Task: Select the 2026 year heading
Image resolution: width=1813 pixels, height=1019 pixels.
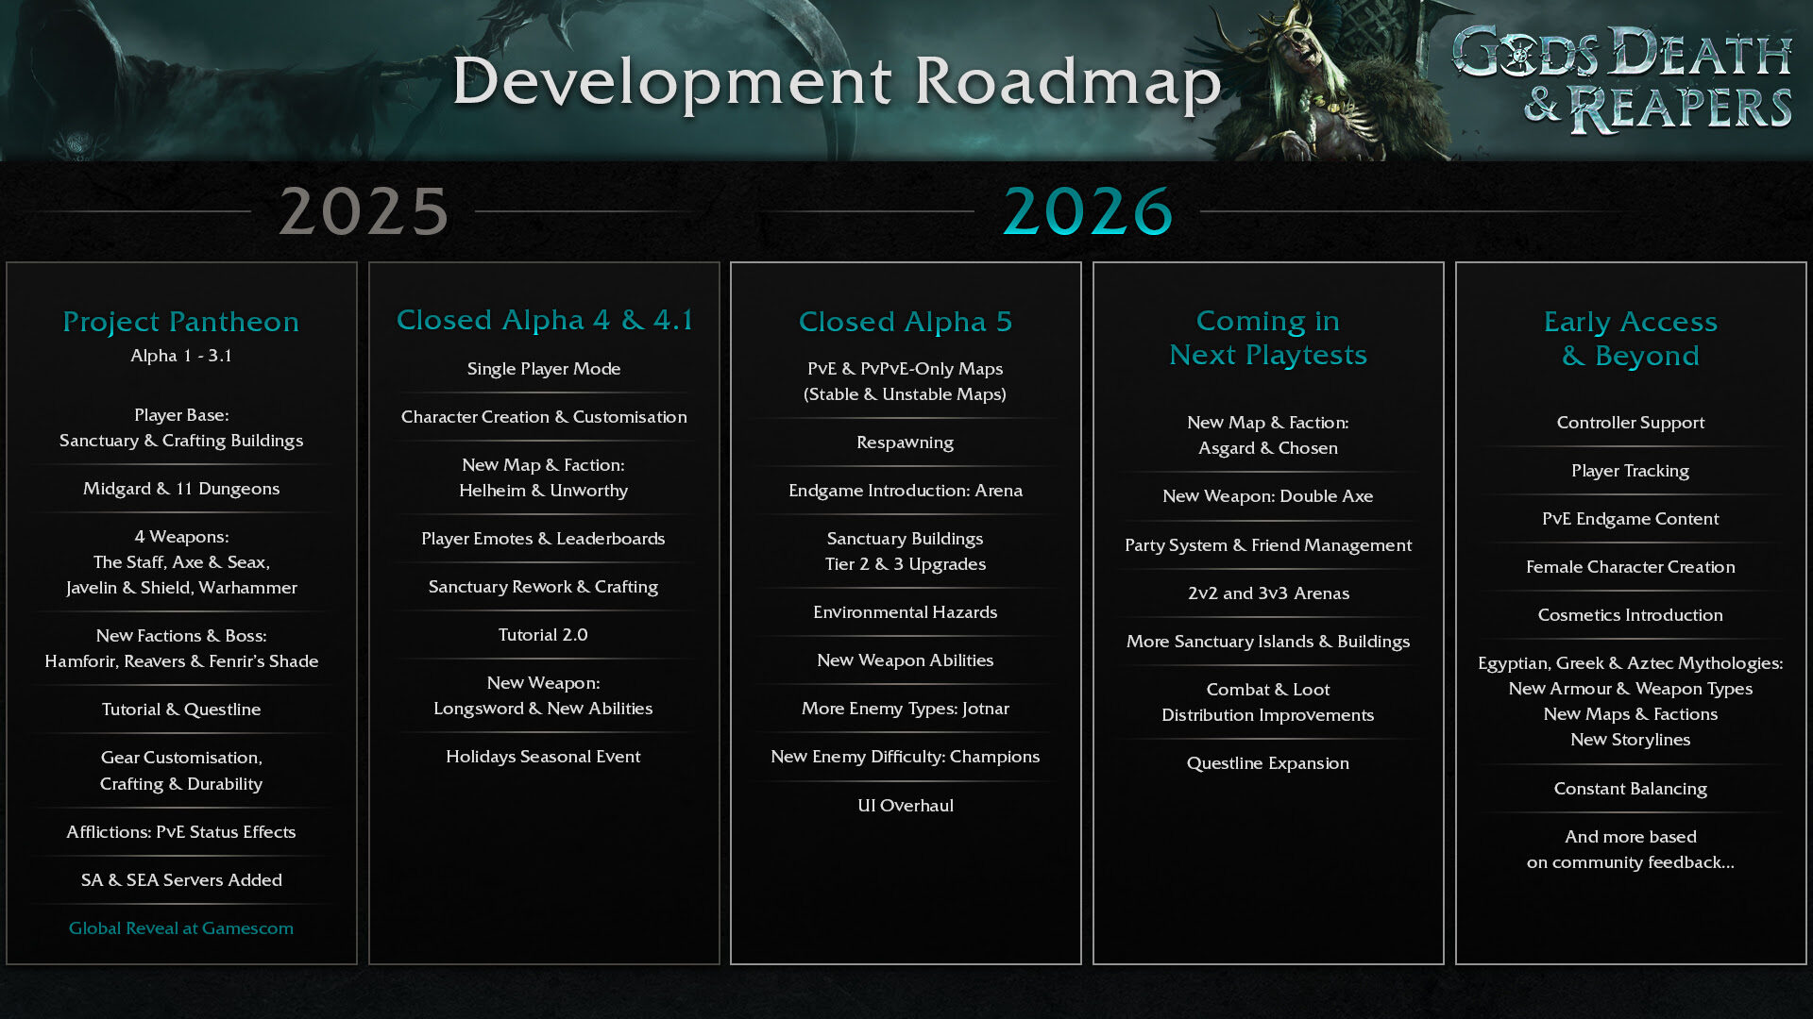Action: (1088, 211)
